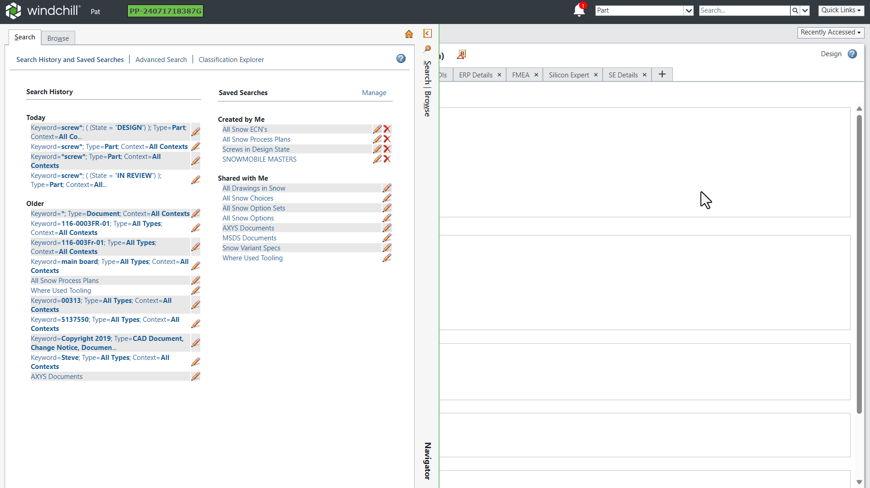Switch to the Browse tab

click(x=58, y=38)
